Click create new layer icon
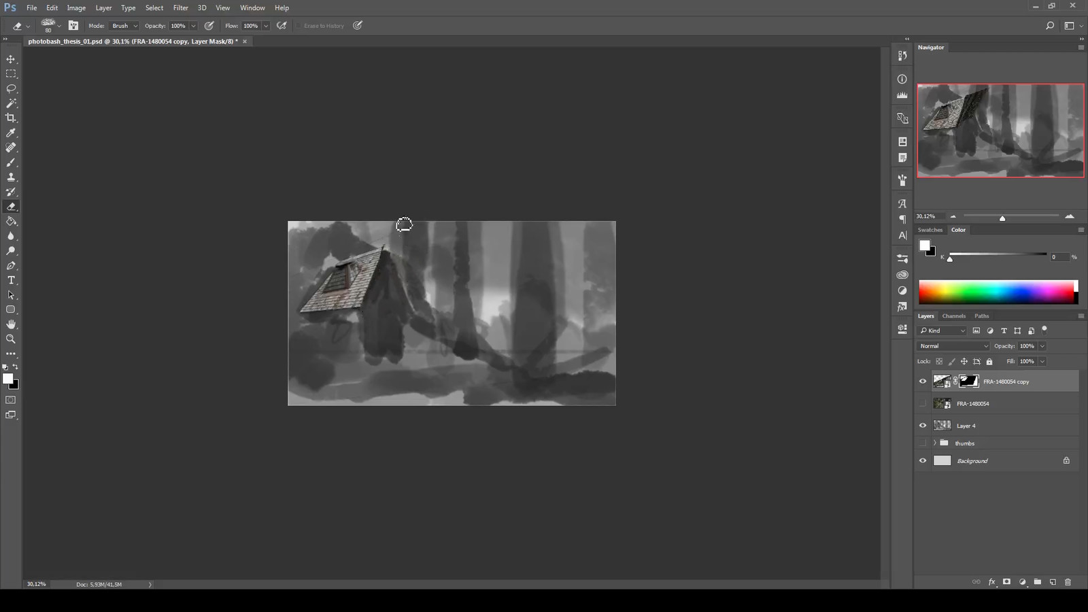 1053,582
